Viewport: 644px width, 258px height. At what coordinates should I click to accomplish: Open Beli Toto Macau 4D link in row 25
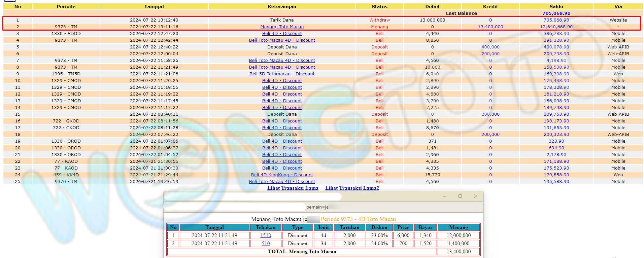click(282, 182)
